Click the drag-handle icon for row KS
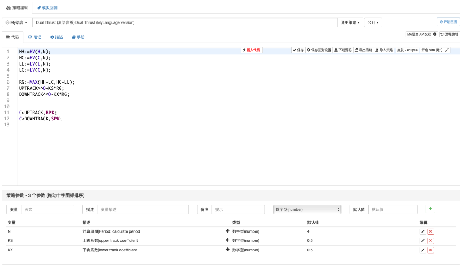 (227, 240)
